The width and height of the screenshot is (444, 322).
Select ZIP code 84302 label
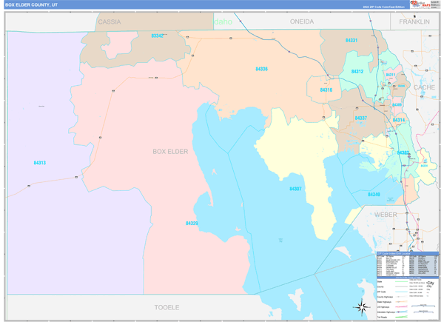point(403,153)
